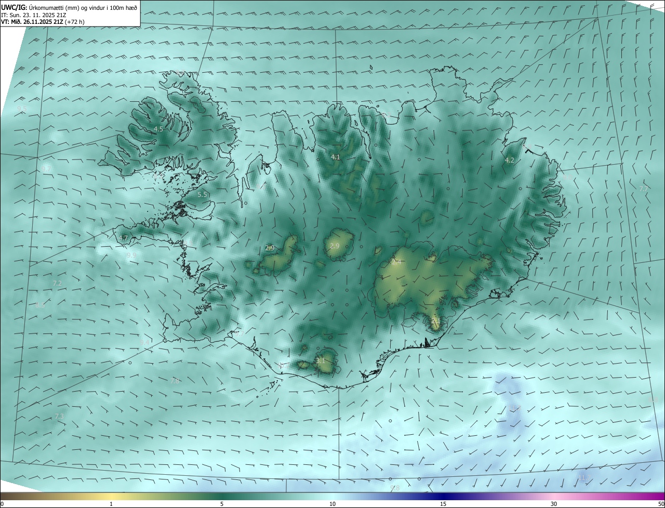This screenshot has height=508, width=665.
Task: Click the 7.3 value label in the southwest
Action: point(59,417)
